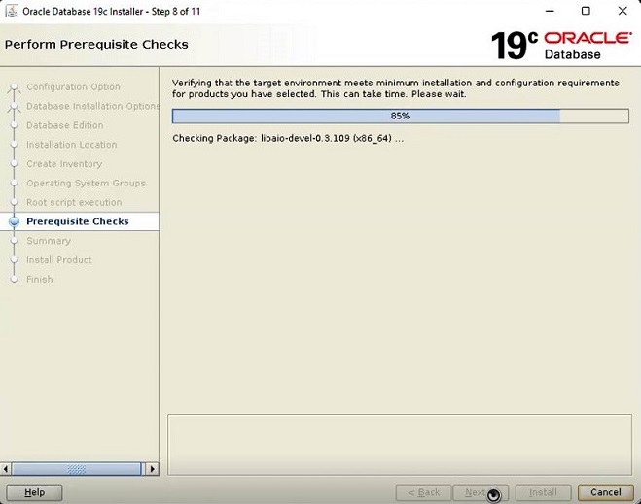Go to previous step with Back button
Screen dimensions: 641x504
tap(423, 492)
